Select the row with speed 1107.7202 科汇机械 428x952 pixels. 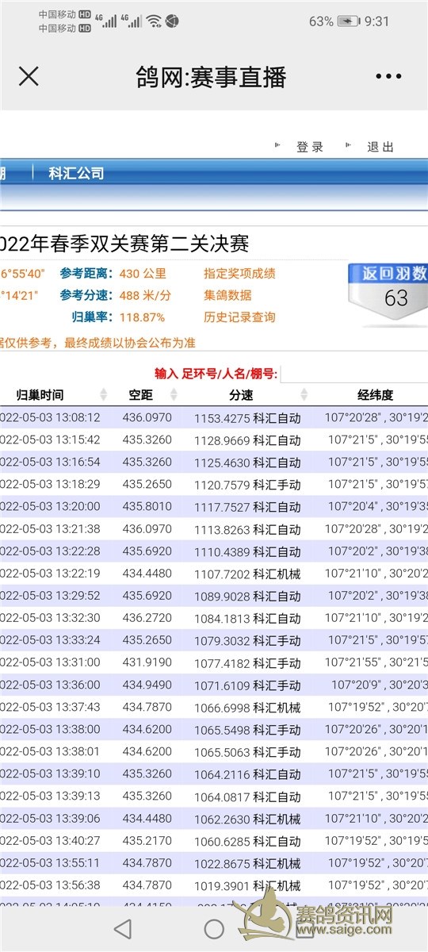pos(214,573)
